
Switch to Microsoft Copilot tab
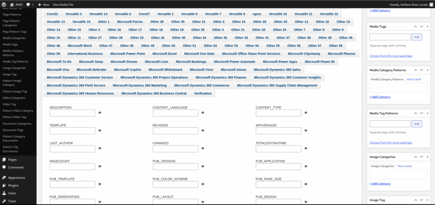(x=127, y=70)
